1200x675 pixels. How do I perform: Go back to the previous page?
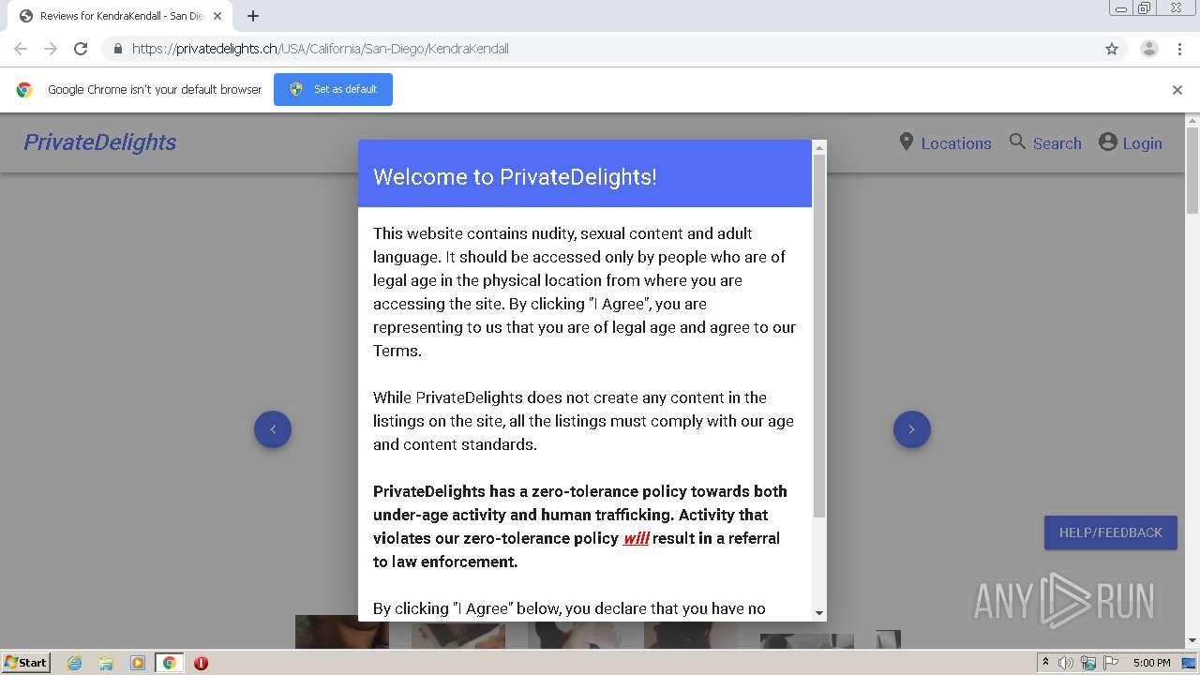(21, 49)
